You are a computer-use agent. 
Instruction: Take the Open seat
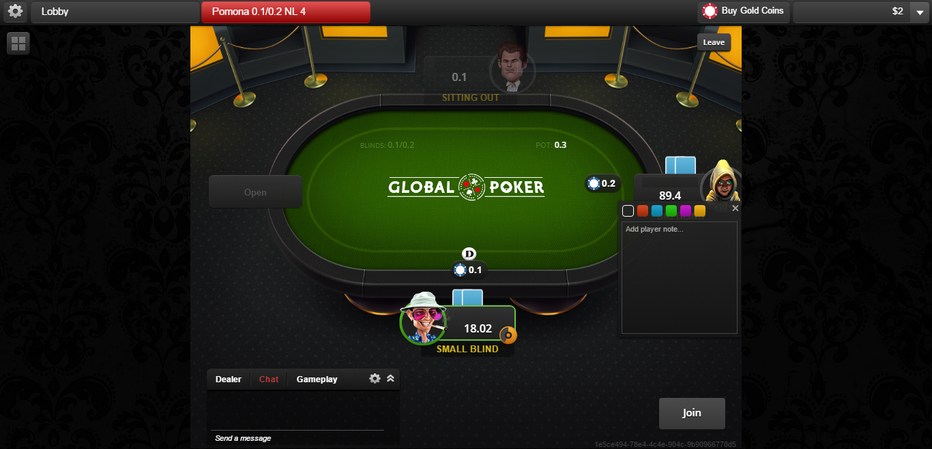click(255, 192)
